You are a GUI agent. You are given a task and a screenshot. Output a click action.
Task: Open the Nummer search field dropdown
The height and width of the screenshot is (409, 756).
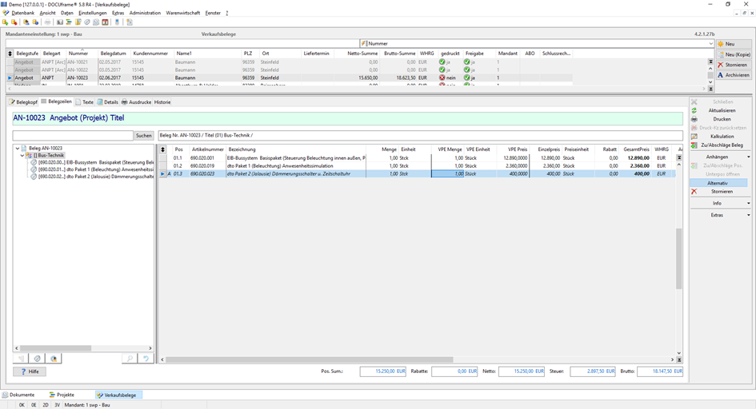[x=710, y=44]
